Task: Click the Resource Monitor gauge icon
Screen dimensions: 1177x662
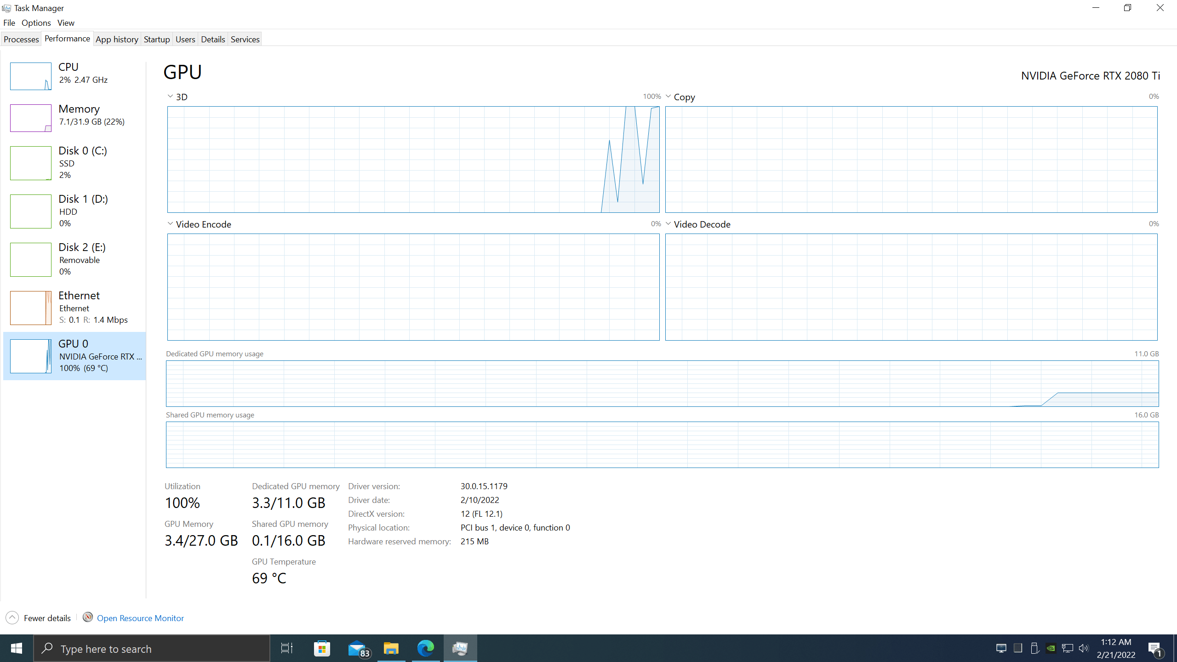Action: pyautogui.click(x=87, y=617)
